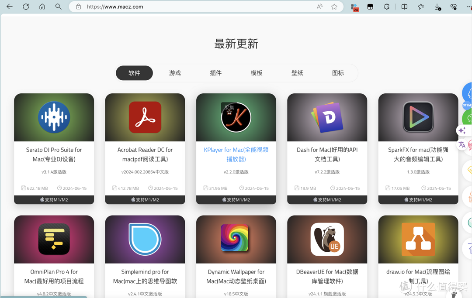Switch to the 图标 tab
The width and height of the screenshot is (472, 298).
click(338, 73)
